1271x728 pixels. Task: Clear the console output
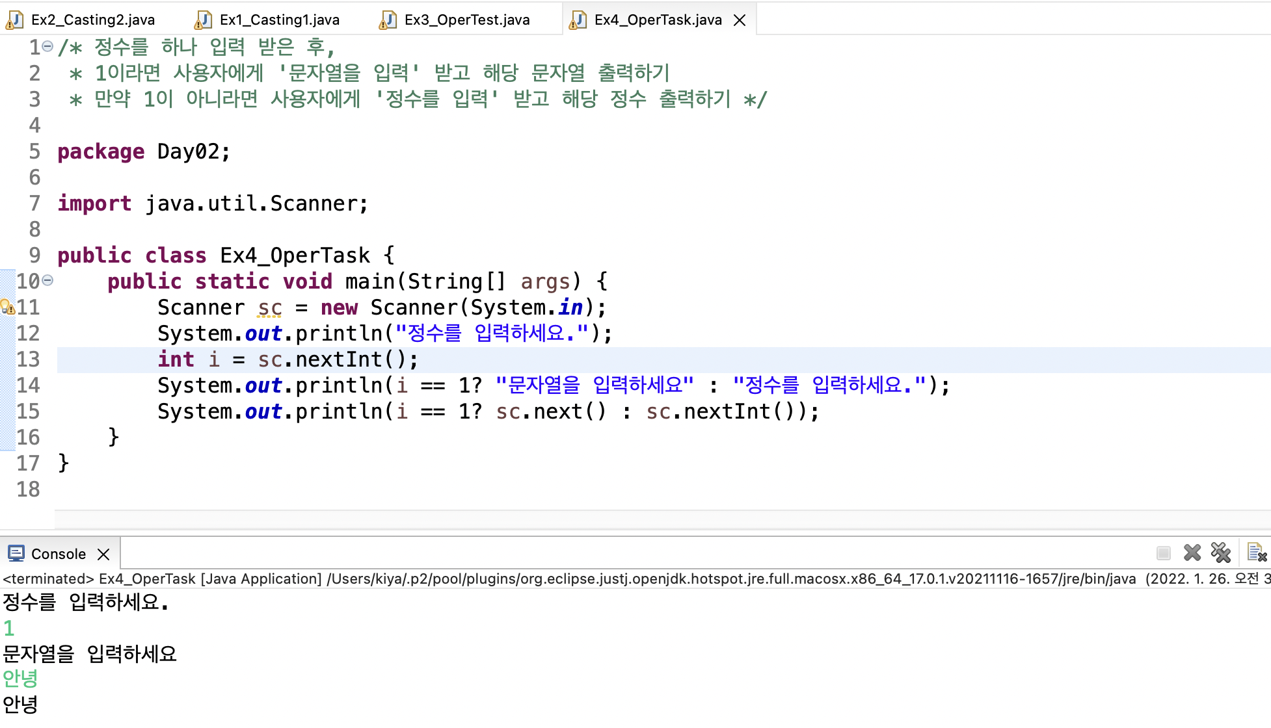pos(1257,553)
